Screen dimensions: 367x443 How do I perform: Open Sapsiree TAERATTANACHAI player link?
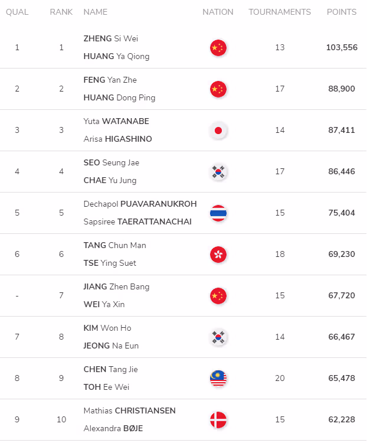(137, 221)
